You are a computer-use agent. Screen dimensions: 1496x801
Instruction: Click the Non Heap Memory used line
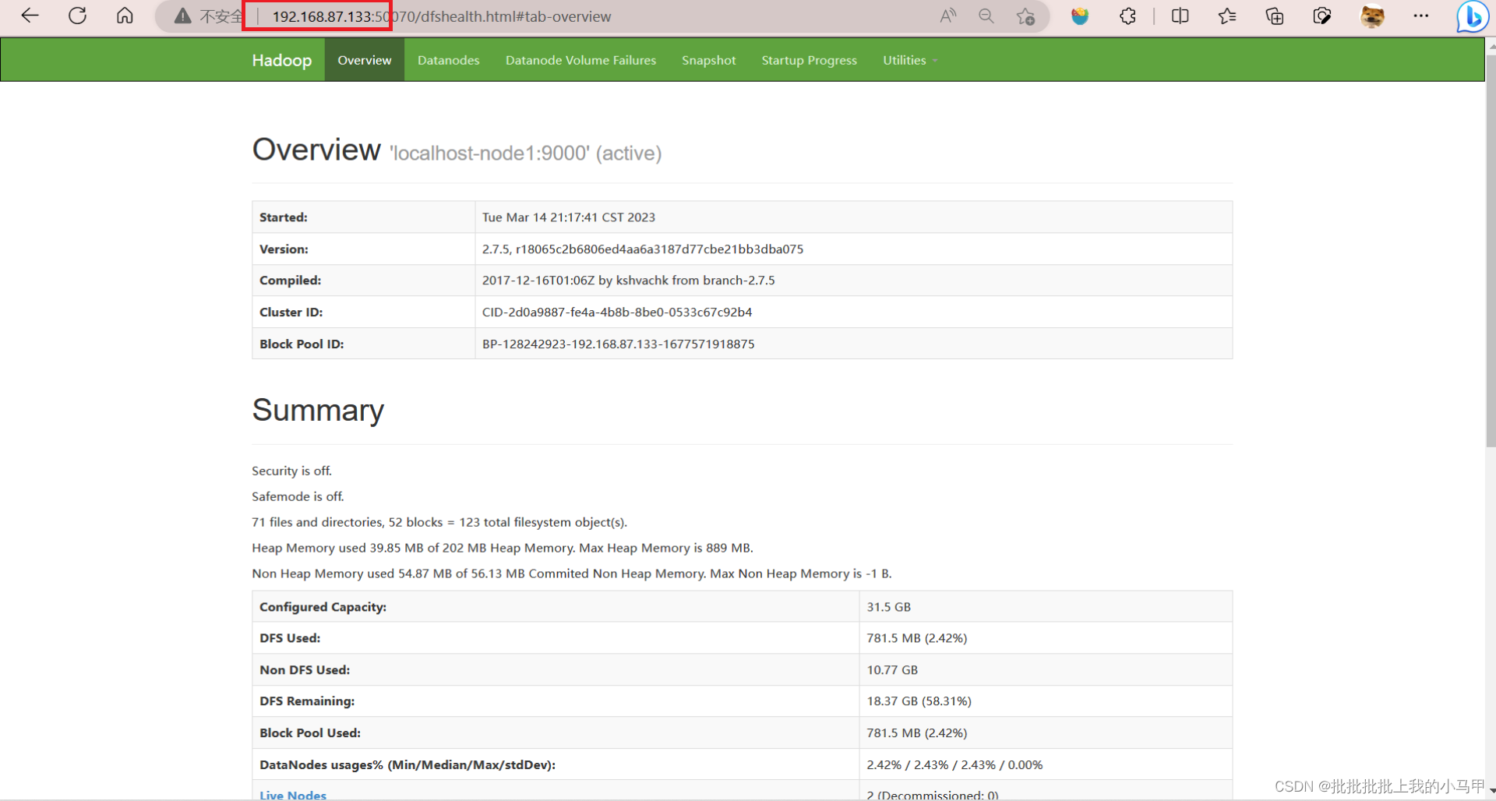click(x=572, y=573)
